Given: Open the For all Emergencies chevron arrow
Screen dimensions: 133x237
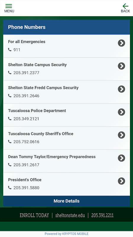Looking at the screenshot, I should (121, 43).
